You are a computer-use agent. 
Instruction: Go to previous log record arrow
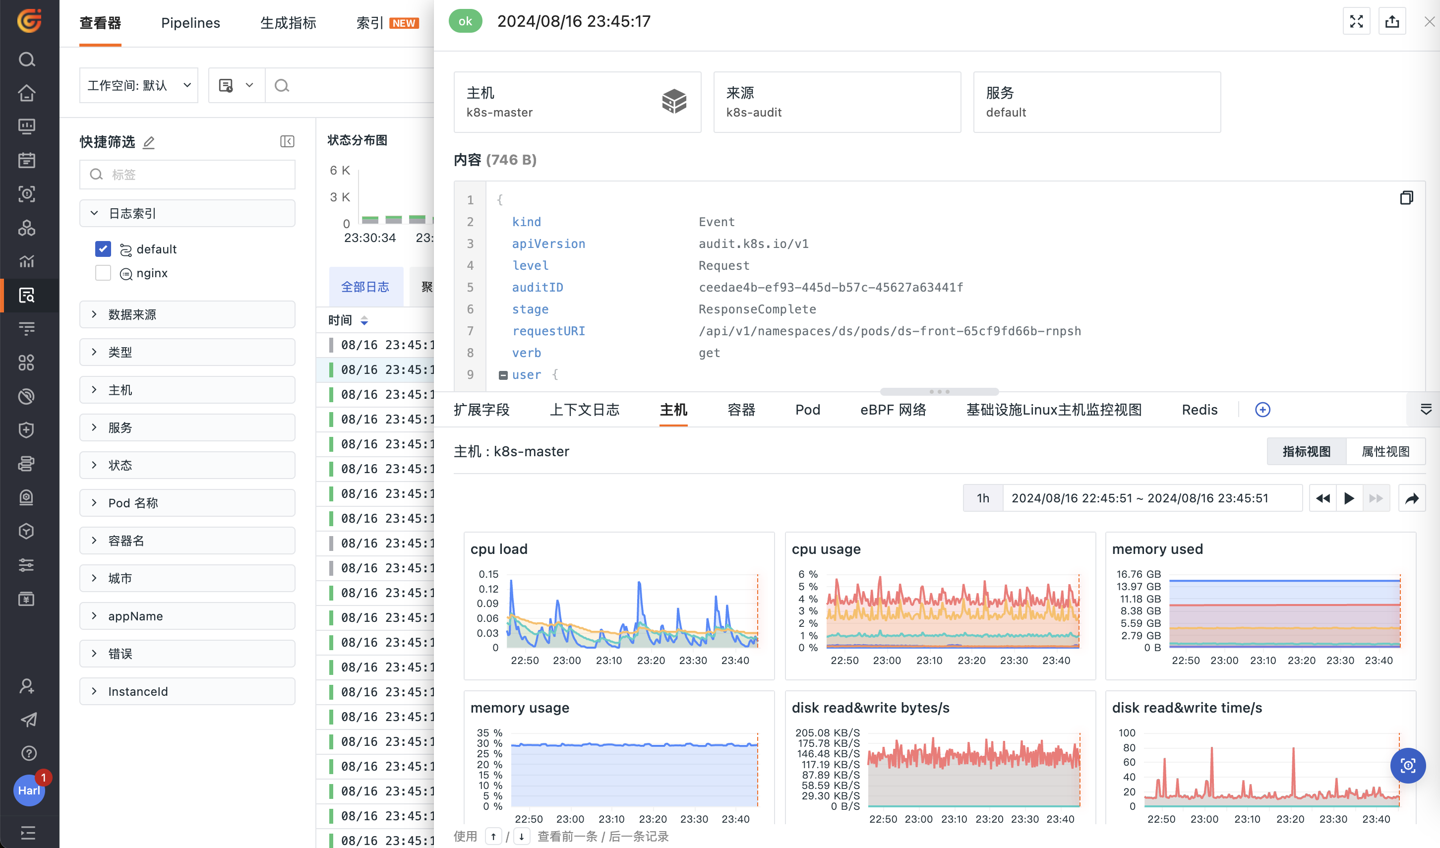tap(493, 837)
